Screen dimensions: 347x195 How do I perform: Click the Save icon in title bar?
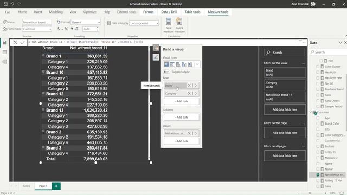6,4
